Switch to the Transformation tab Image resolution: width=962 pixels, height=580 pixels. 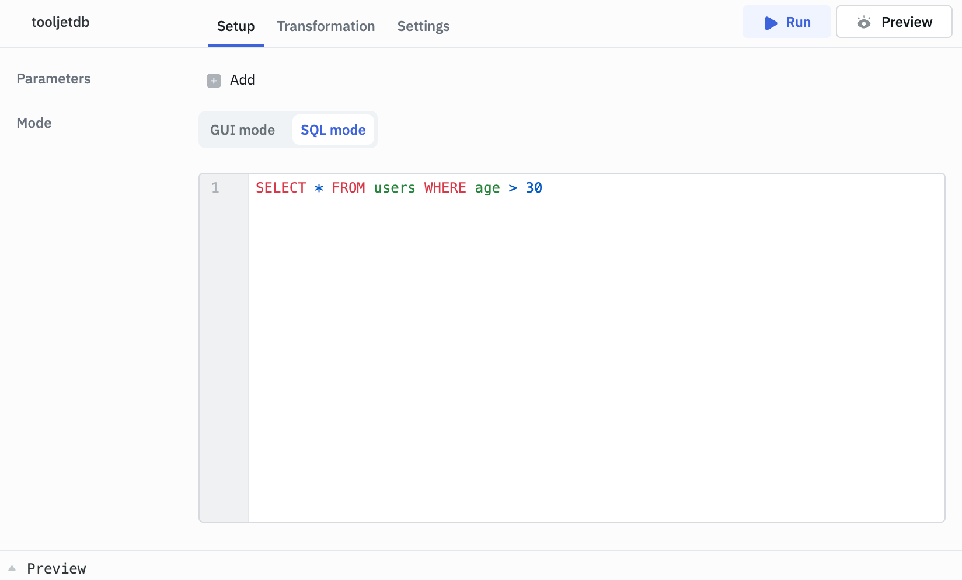326,26
